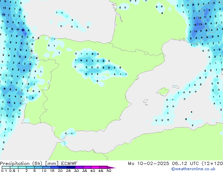223x172 pixels.
Task: Click the "35" legend scale label
Action: (x=84, y=171)
